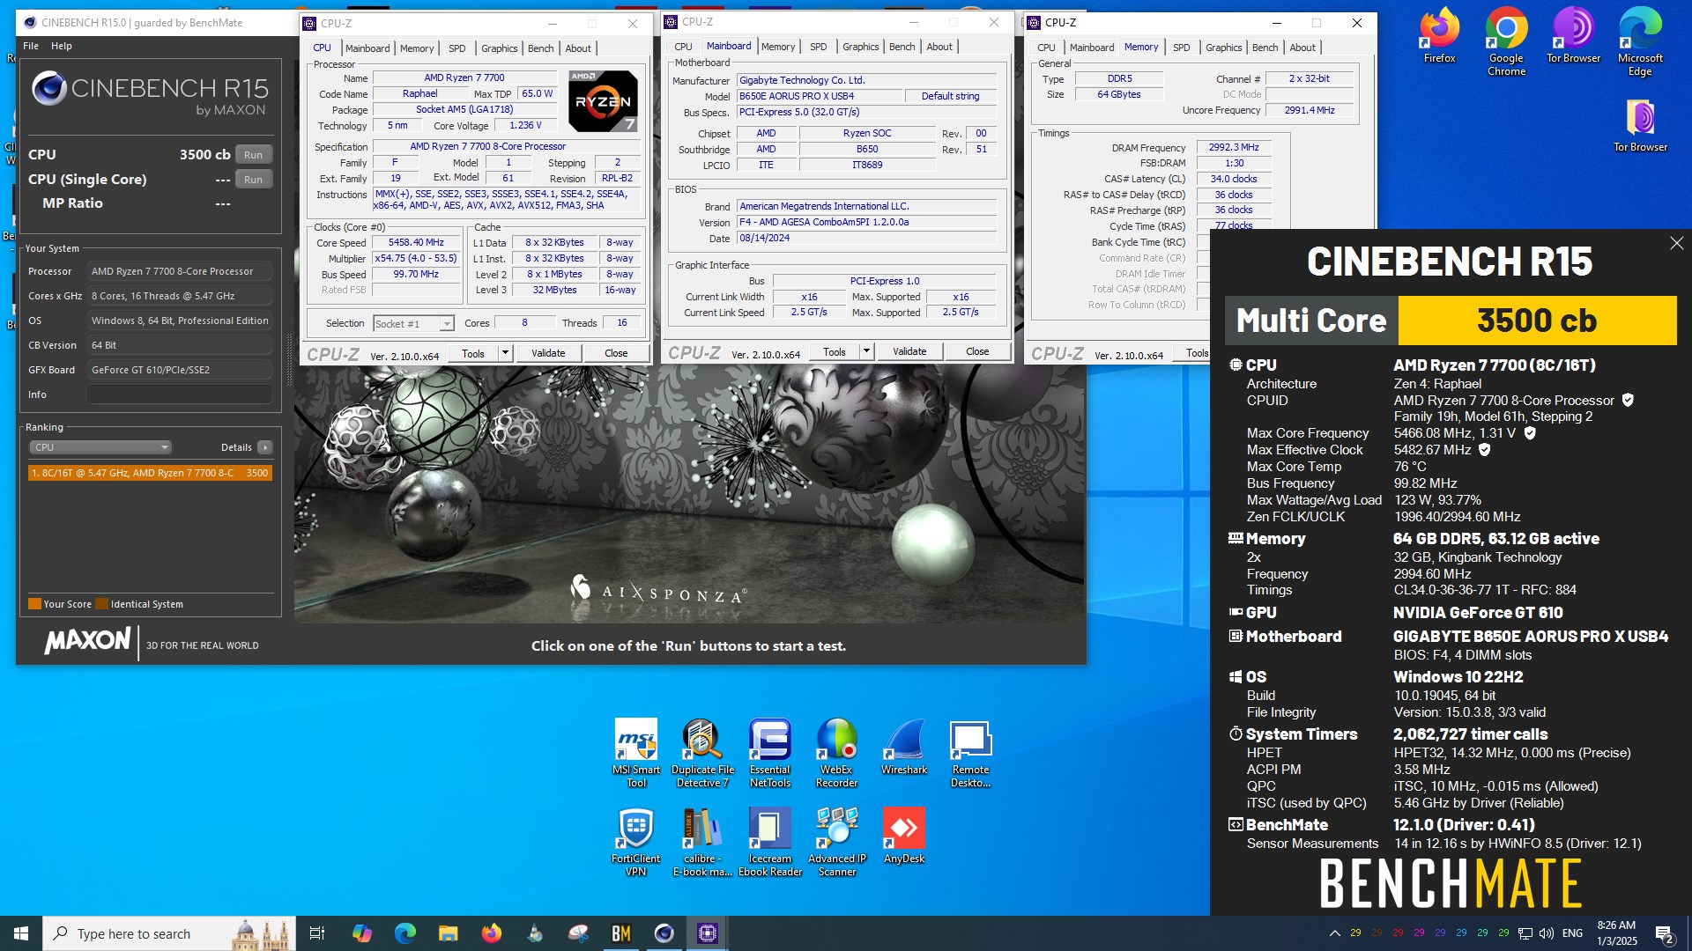The image size is (1692, 951).
Task: Click the ENG language indicator
Action: pos(1572,933)
